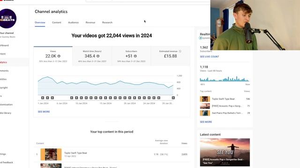
Task: Click the £15.88 revenue value
Action: (x=171, y=56)
